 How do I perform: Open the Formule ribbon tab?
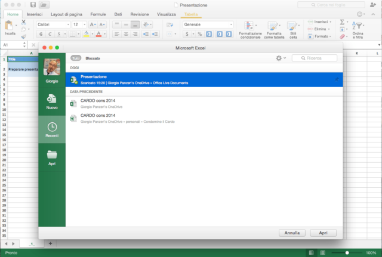98,14
